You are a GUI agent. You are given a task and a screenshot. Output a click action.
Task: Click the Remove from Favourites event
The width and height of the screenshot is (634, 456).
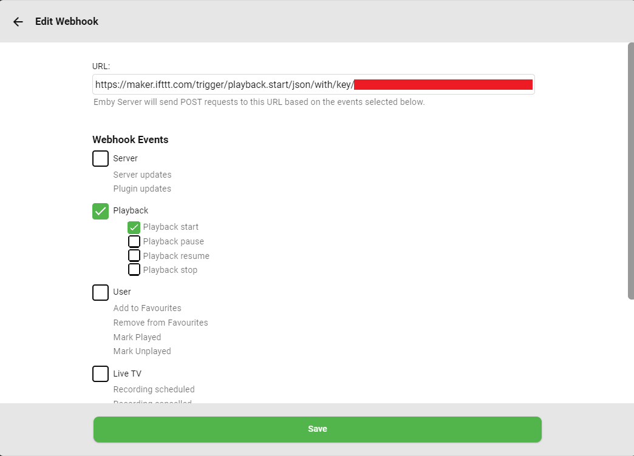(x=160, y=323)
